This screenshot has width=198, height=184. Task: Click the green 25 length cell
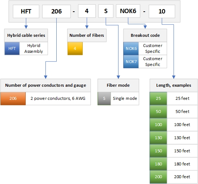[x=158, y=98]
